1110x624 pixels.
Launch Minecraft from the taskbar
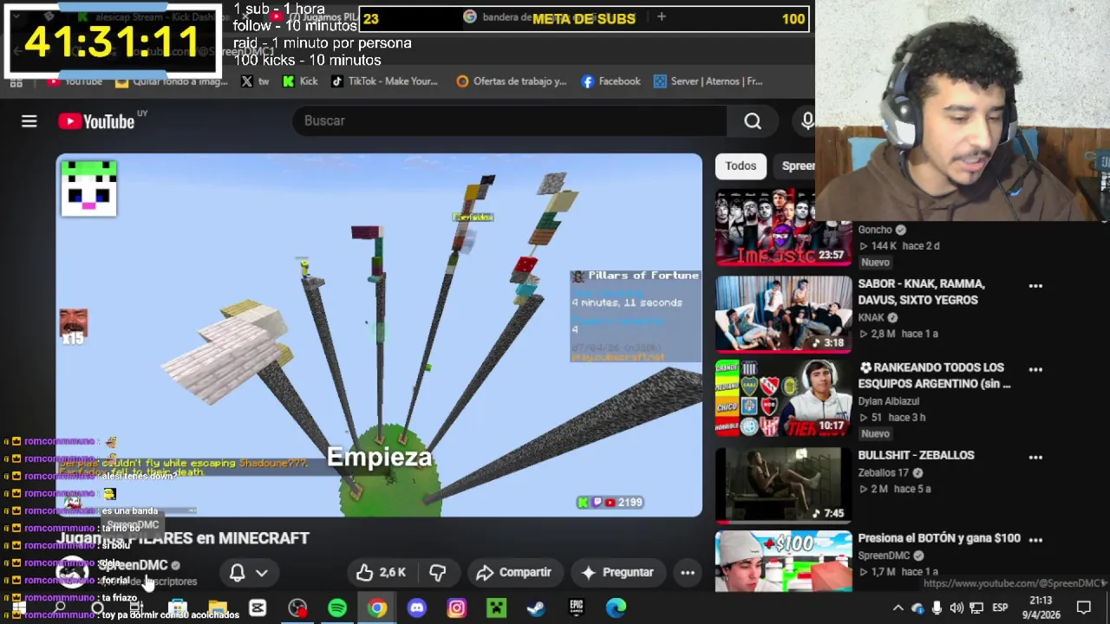pyautogui.click(x=496, y=608)
